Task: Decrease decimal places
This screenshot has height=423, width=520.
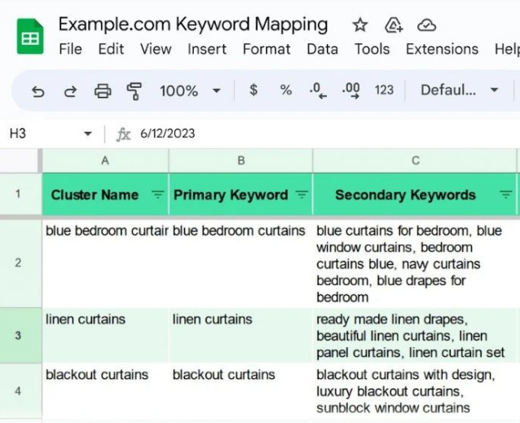Action: [x=318, y=90]
